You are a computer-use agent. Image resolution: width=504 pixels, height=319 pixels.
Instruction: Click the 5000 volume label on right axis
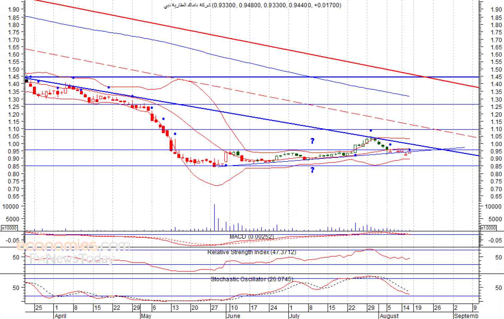click(x=495, y=219)
